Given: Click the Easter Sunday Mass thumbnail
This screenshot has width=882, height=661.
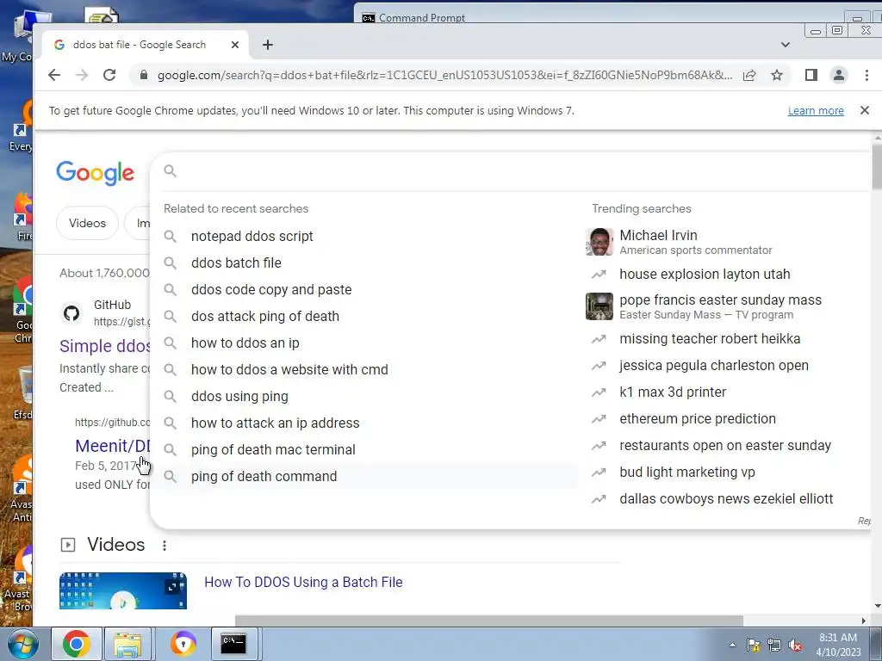Looking at the screenshot, I should point(599,306).
